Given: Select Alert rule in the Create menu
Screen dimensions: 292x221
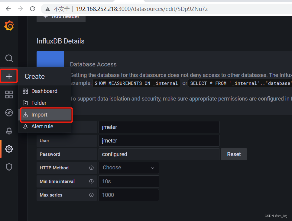Looking at the screenshot, I should (45, 127).
